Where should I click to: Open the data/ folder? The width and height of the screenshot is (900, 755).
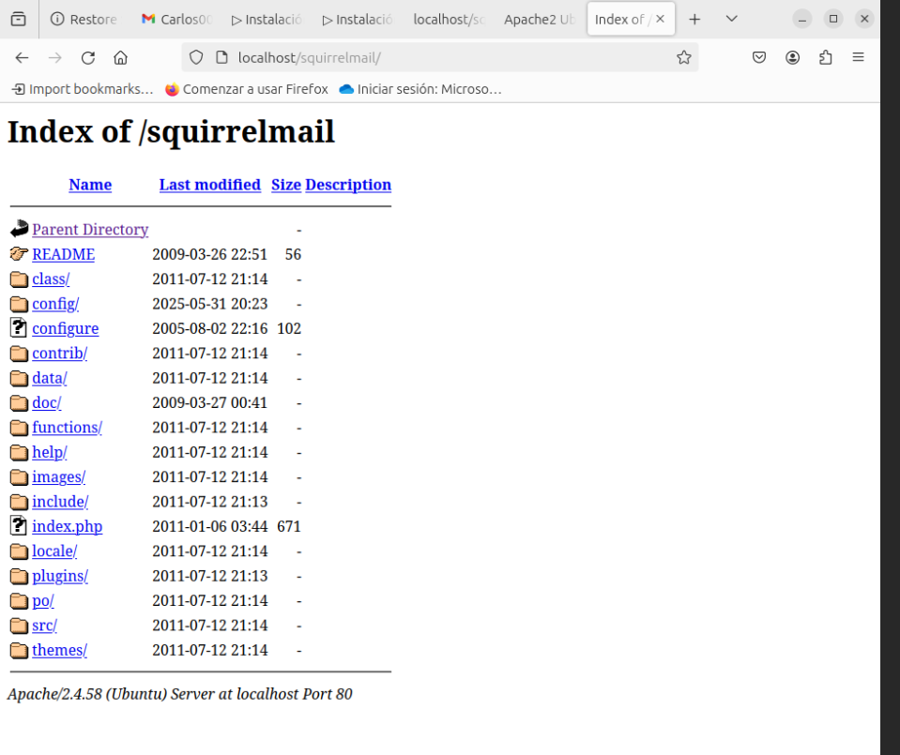click(x=50, y=378)
